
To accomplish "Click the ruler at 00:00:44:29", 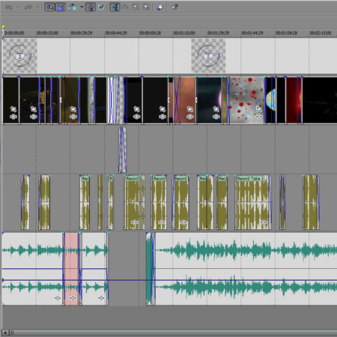I will click(x=116, y=33).
